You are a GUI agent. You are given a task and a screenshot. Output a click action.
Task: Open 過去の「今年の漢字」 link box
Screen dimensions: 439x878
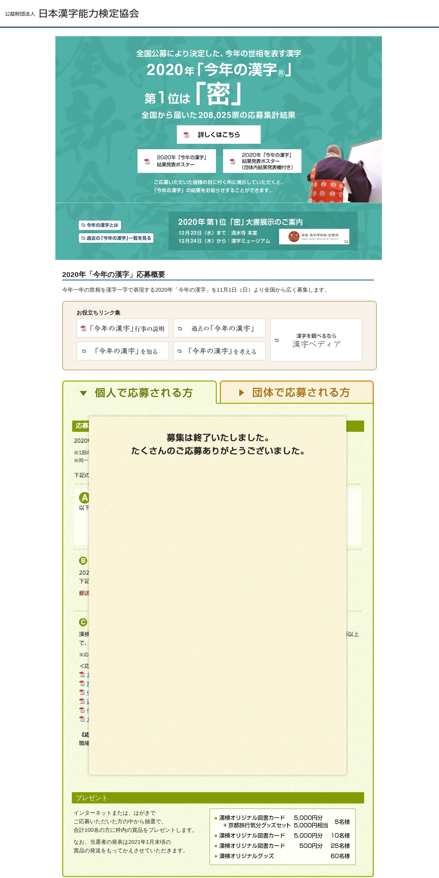tap(219, 328)
